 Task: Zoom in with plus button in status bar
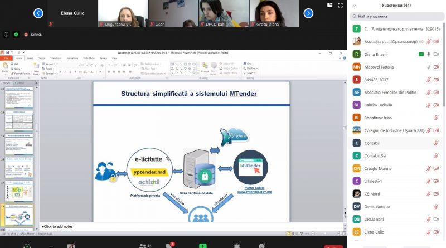(x=339, y=234)
